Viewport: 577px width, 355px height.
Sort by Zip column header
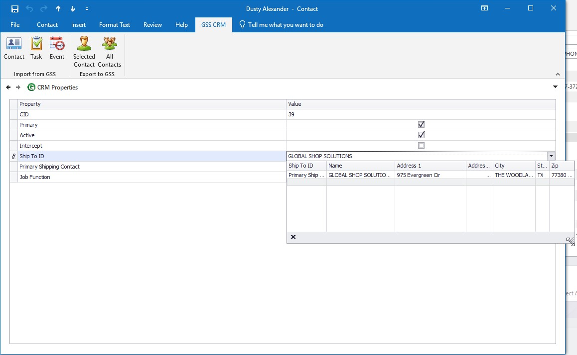point(562,166)
